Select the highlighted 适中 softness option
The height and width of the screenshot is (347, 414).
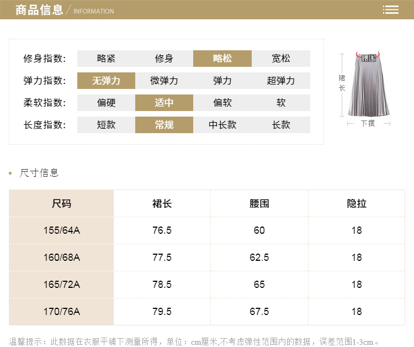164,103
